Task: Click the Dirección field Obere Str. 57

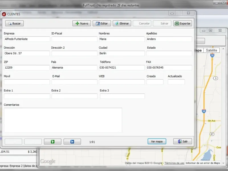Action: tap(27, 53)
